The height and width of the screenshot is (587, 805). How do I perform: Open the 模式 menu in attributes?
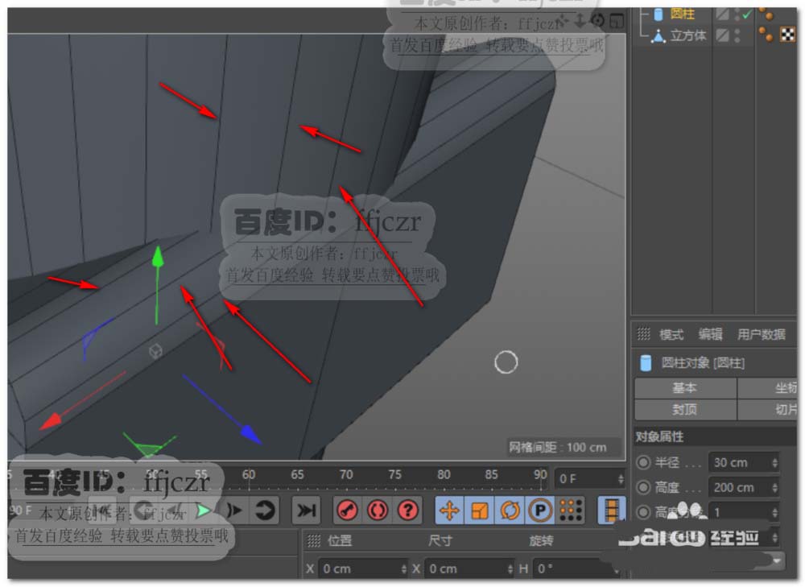671,335
